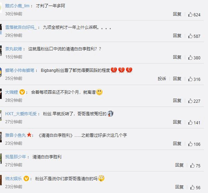This screenshot has width=208, height=193.
Task: Reply to HXT_大爱炸毛受's comment
Action: [x=177, y=122]
